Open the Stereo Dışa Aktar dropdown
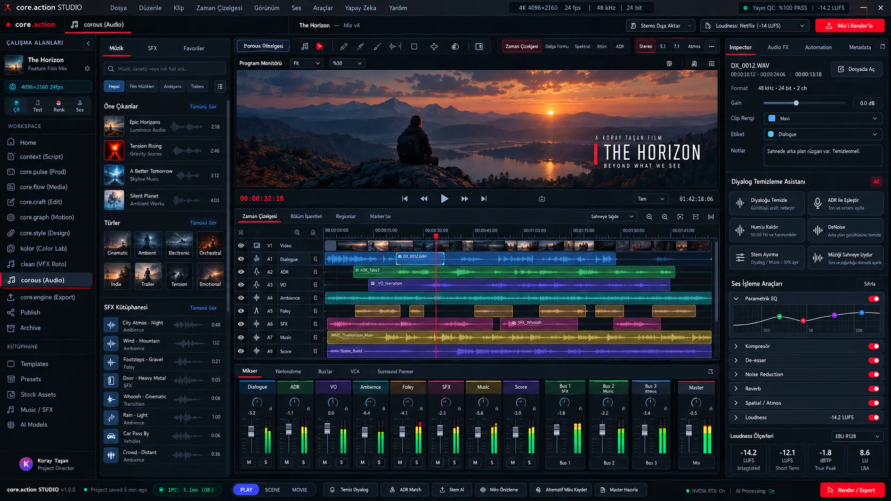 [660, 26]
